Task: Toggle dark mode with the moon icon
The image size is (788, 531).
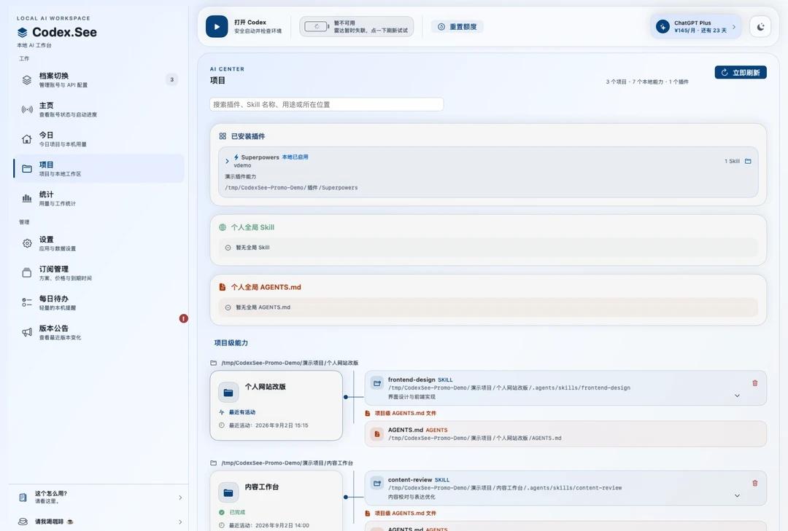Action: [760, 27]
